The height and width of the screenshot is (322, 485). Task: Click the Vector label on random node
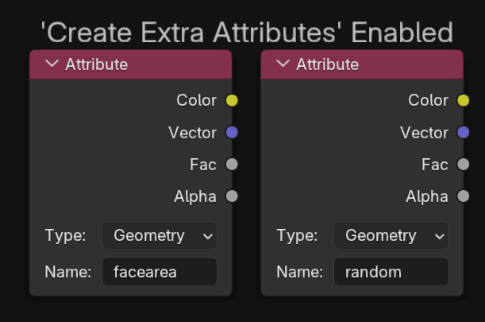424,132
